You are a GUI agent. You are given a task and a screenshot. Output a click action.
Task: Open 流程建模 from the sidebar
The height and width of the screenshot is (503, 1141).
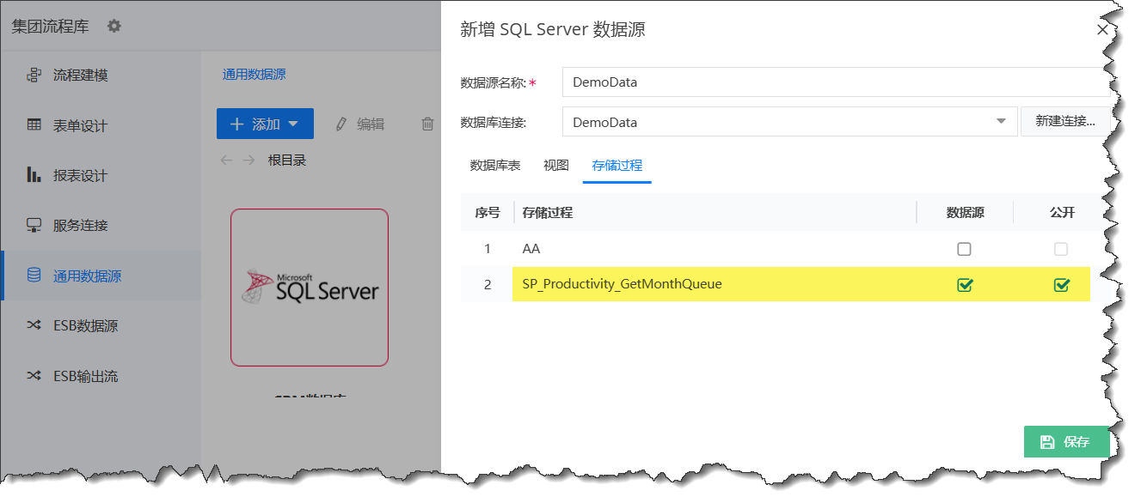(x=80, y=76)
